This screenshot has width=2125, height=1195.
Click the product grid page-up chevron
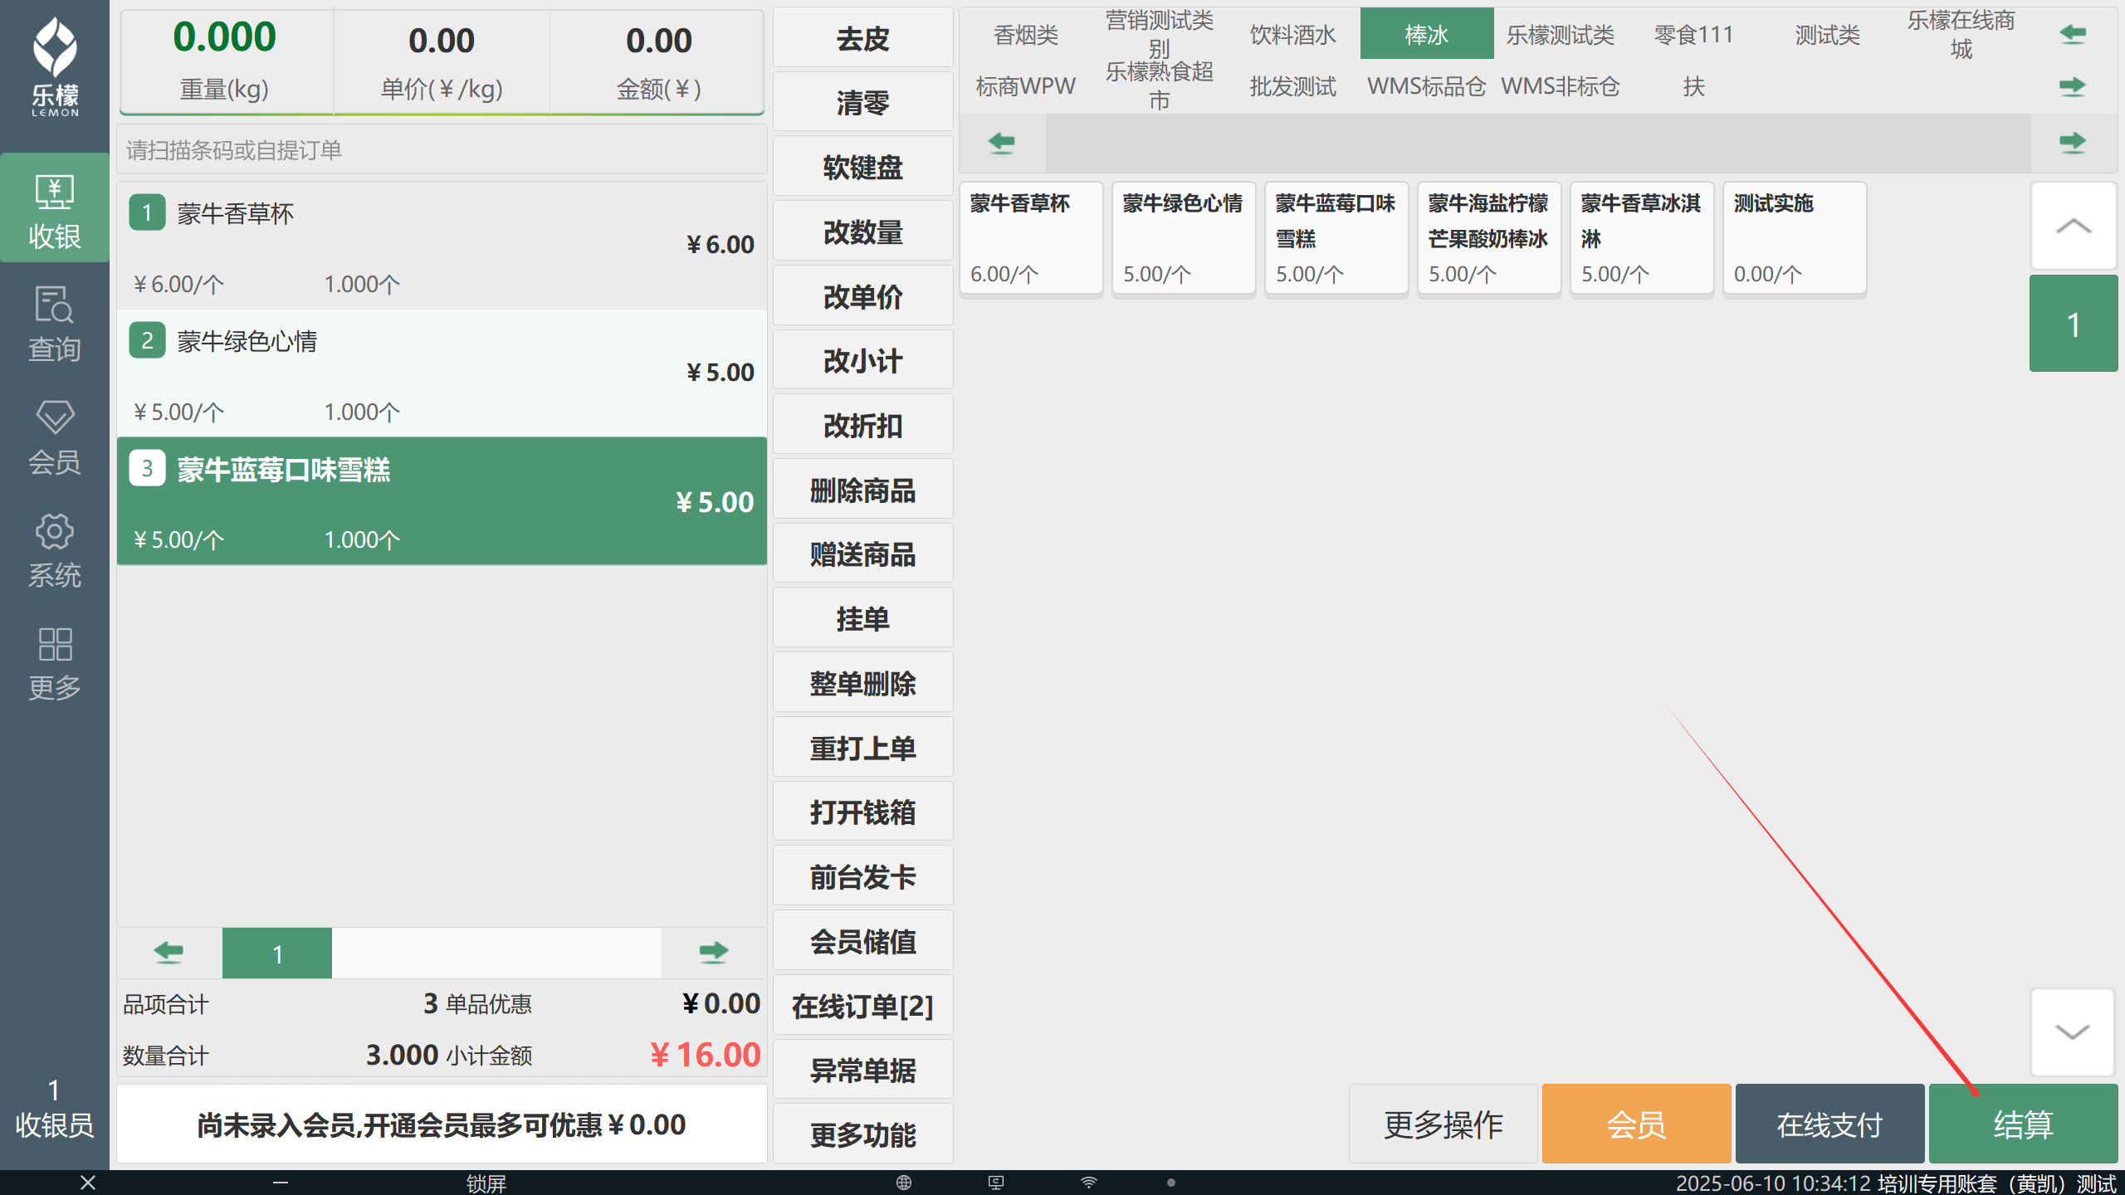click(x=2073, y=226)
